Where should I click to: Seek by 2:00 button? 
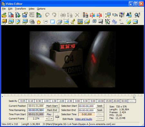[62, 101]
